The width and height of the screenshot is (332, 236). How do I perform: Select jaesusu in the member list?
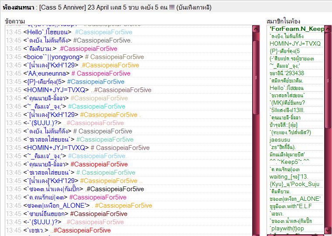click(280, 140)
